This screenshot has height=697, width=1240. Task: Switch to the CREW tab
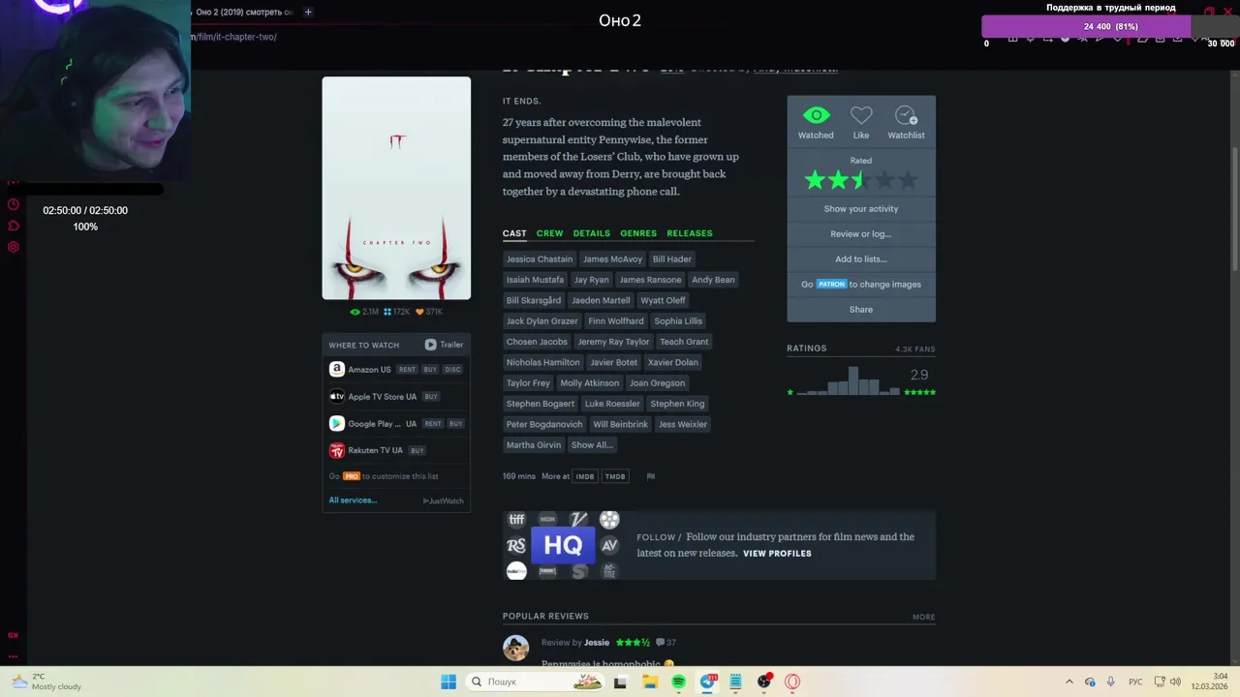point(549,233)
